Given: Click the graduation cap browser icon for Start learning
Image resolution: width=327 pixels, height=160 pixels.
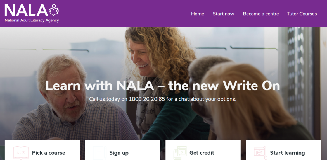Looking at the screenshot, I should 260,153.
